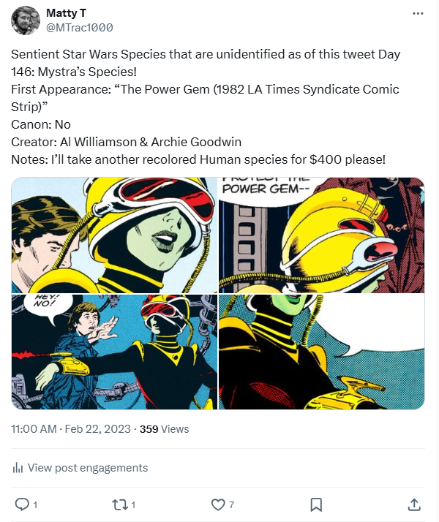Open the @MTrac1000 handle link

(x=79, y=28)
